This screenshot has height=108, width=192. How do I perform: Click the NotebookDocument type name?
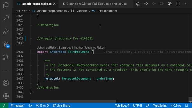pyautogui.click(x=77, y=79)
